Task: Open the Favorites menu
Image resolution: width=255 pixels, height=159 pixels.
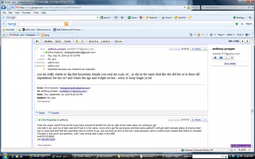Action: coord(26,13)
